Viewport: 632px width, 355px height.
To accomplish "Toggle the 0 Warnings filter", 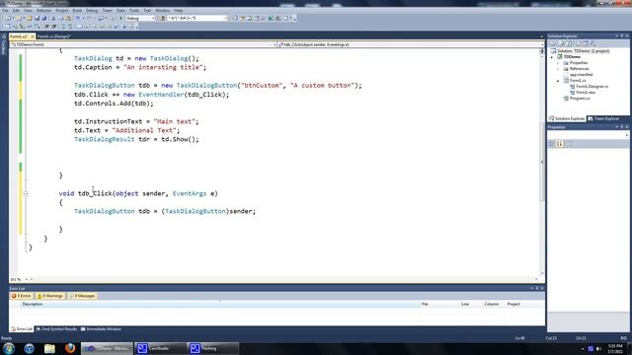I will (50, 296).
